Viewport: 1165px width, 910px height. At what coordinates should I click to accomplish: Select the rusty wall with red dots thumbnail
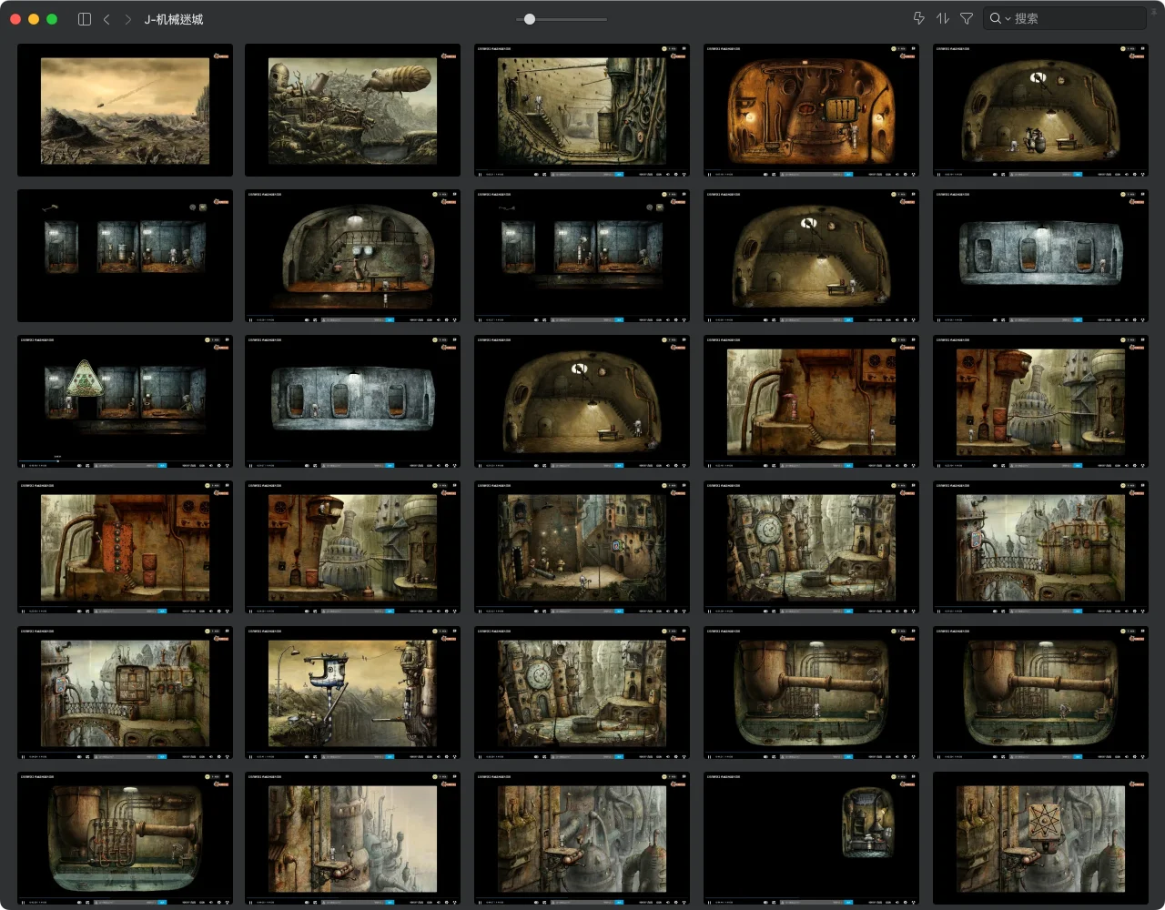tap(125, 547)
